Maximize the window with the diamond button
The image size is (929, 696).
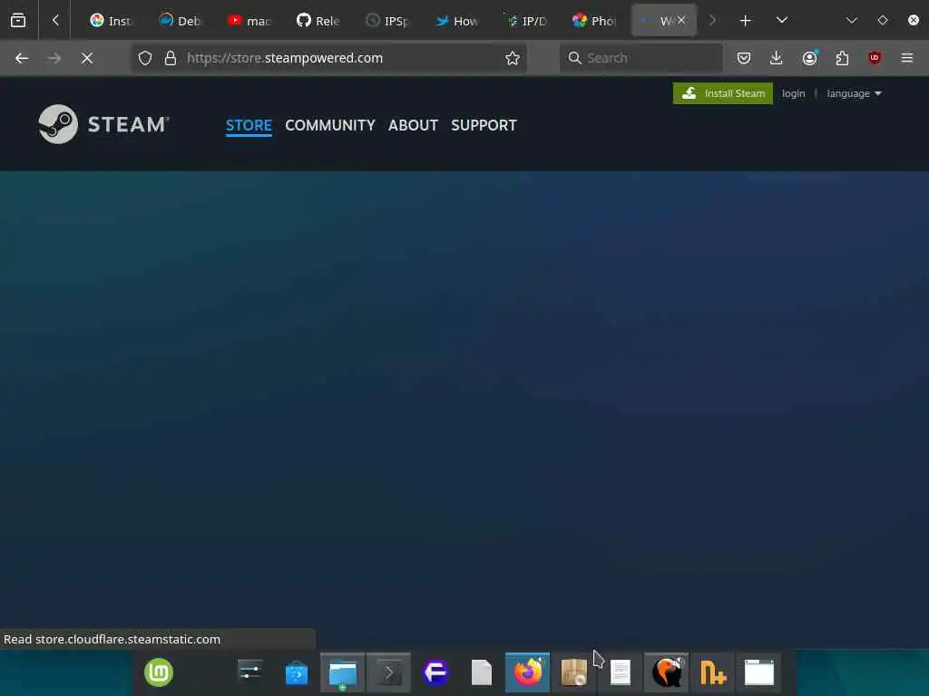tap(883, 20)
